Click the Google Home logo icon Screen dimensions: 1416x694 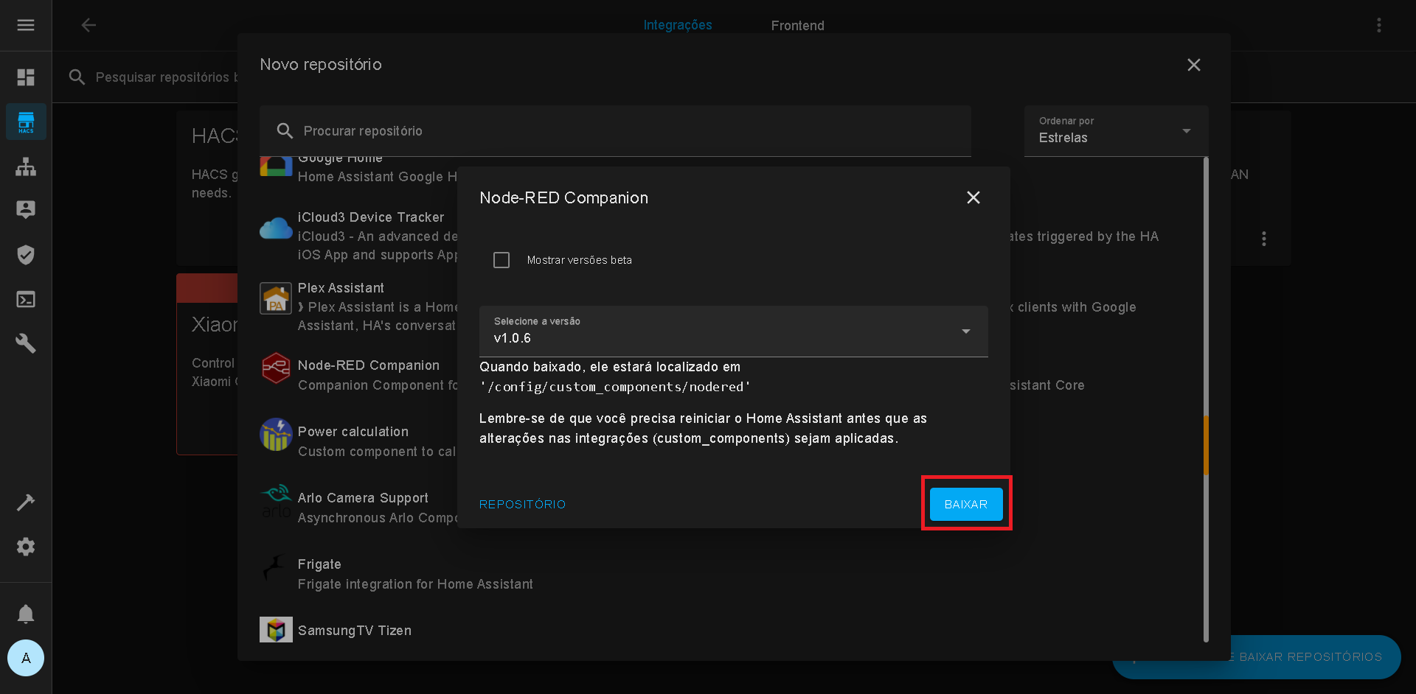point(276,167)
